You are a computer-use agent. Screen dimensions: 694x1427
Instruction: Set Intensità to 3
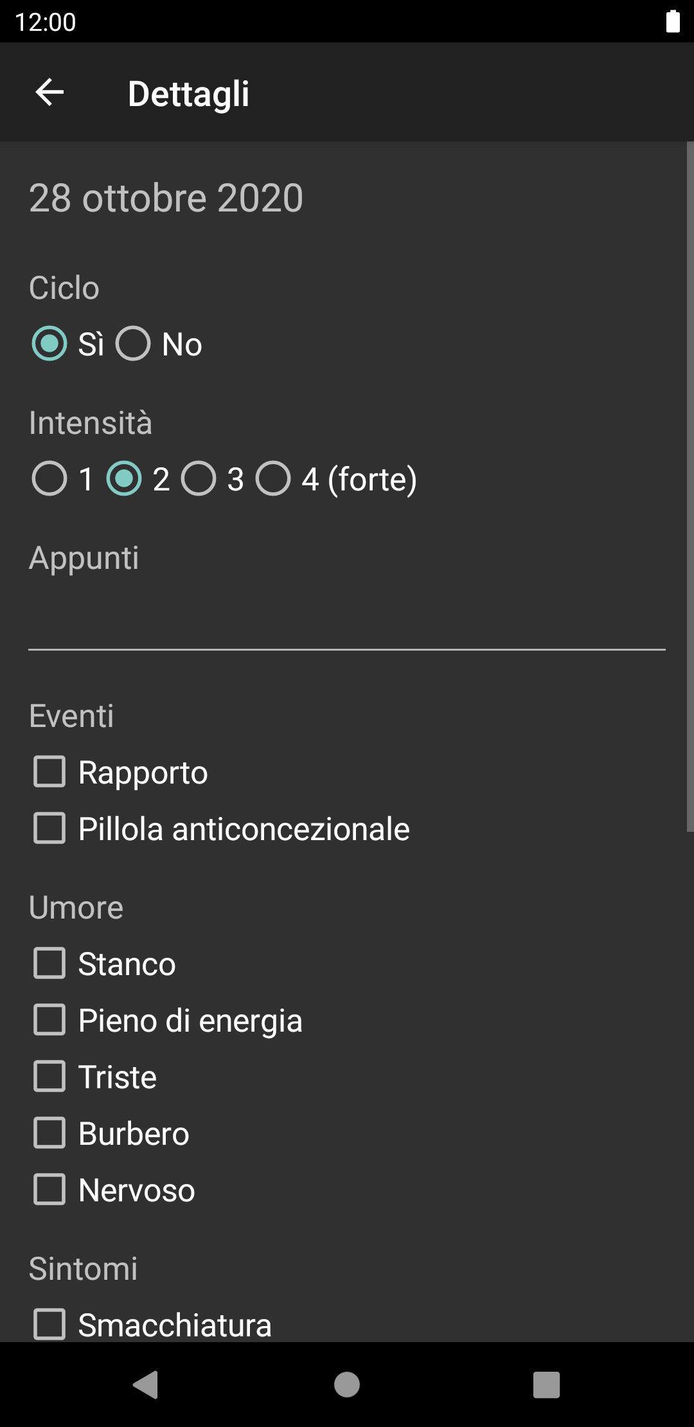[x=199, y=479]
